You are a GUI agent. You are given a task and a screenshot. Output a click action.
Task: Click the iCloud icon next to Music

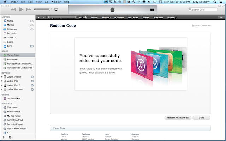pos(32,21)
